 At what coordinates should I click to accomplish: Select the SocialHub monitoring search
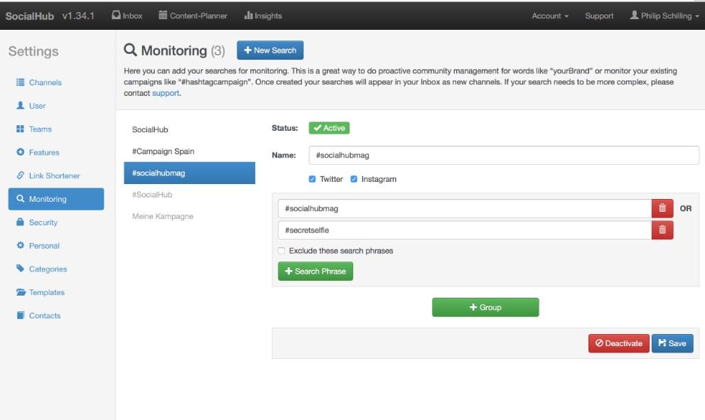pos(189,129)
